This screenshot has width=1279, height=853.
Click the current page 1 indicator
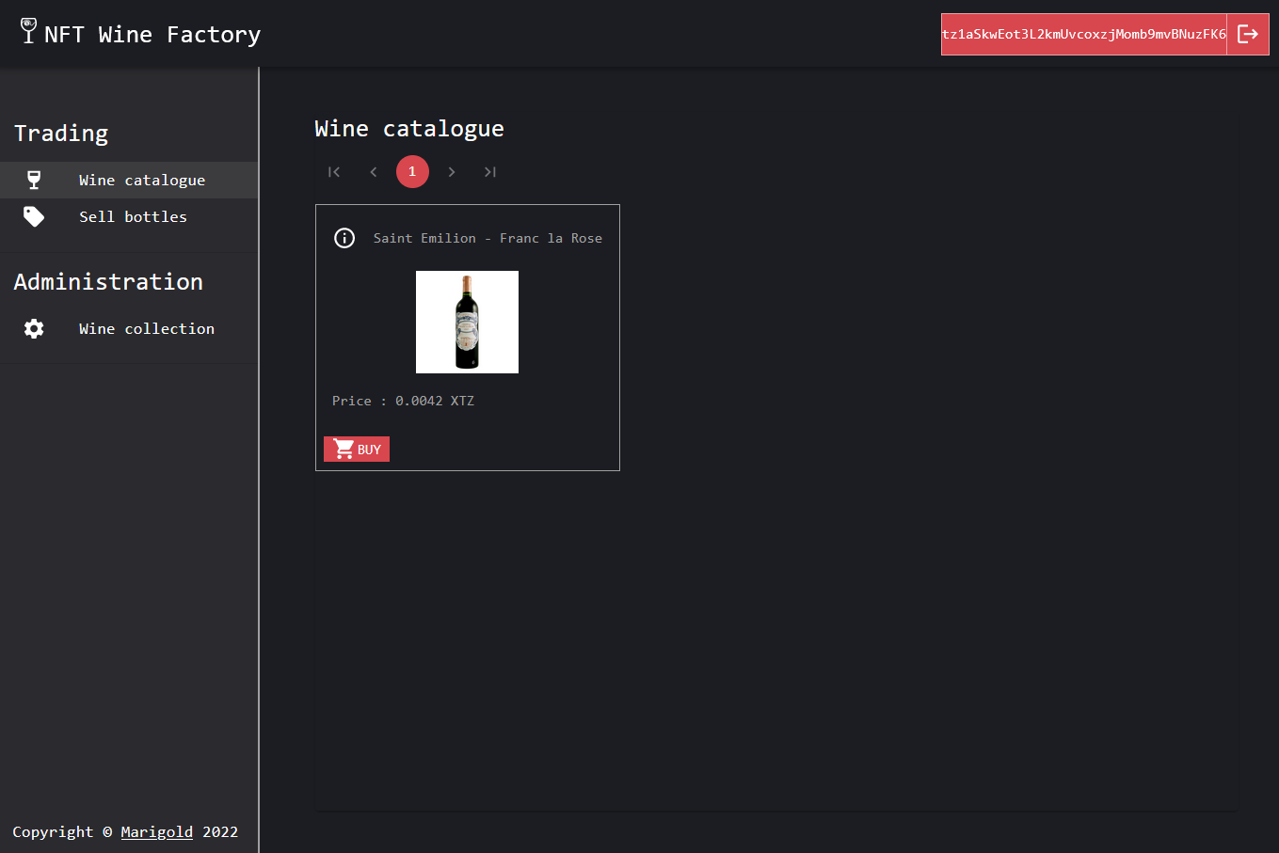tap(412, 171)
